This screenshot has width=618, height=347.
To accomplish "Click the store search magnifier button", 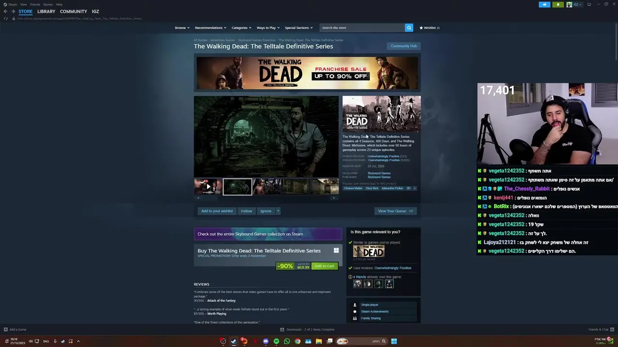I will 409,27.
